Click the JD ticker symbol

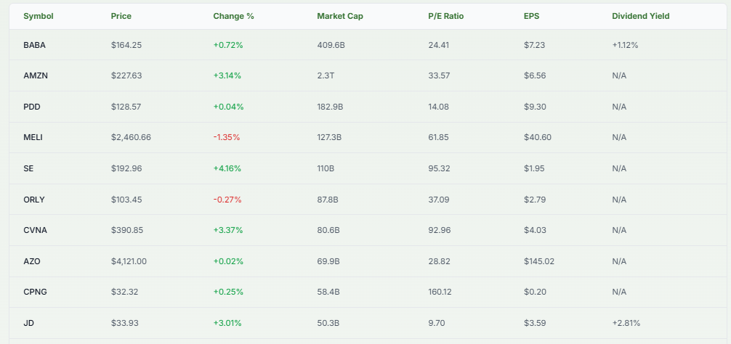pyautogui.click(x=28, y=323)
